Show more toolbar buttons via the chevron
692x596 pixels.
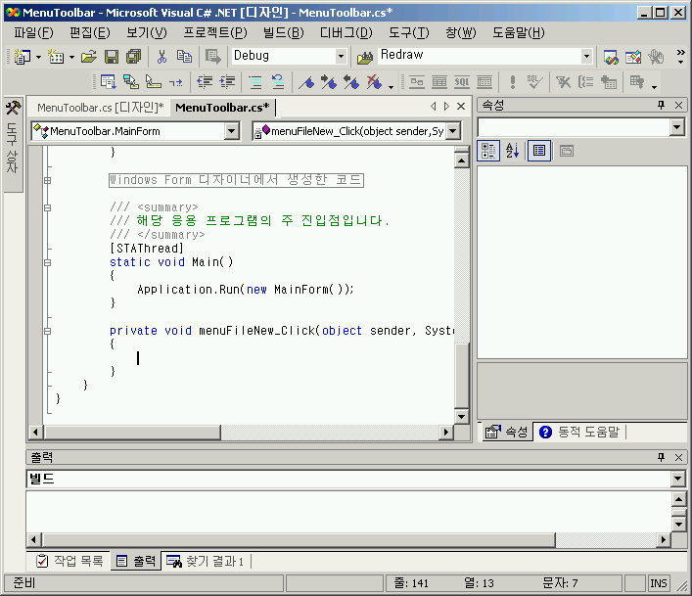click(x=680, y=56)
